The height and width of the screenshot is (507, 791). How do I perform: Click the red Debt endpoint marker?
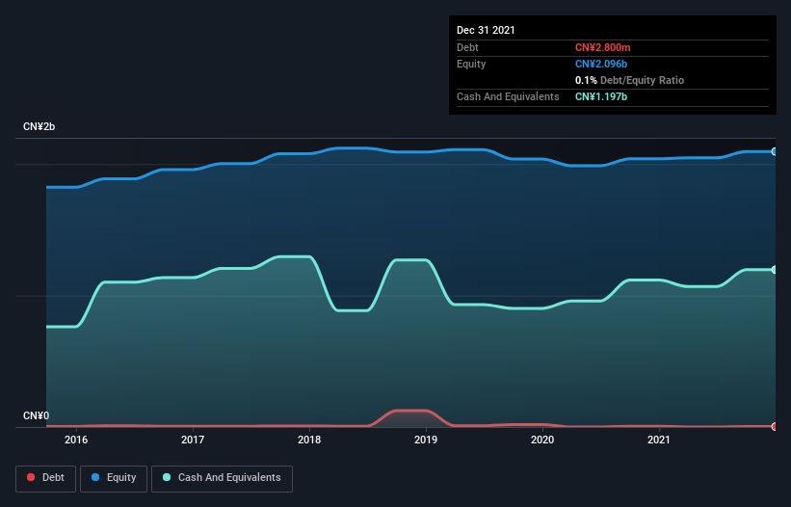click(x=775, y=426)
